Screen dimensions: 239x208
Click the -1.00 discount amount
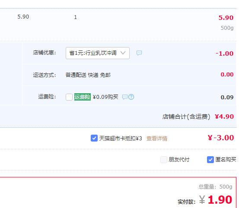pyautogui.click(x=224, y=54)
